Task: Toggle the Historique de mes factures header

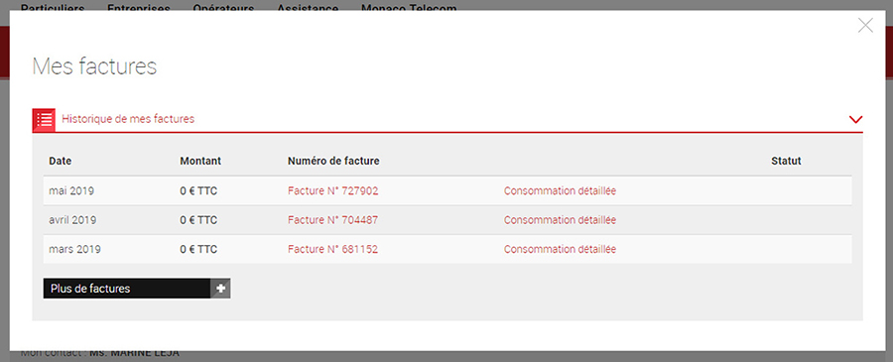Action: (128, 119)
